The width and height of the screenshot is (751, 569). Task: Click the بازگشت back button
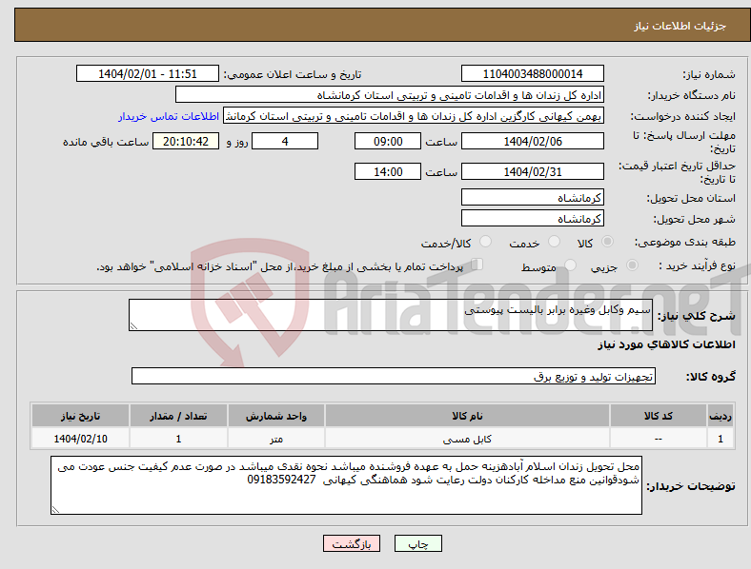point(352,543)
